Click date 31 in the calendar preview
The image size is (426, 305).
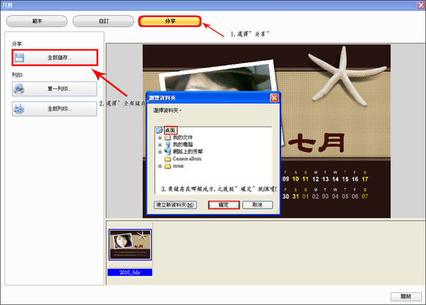295,196
